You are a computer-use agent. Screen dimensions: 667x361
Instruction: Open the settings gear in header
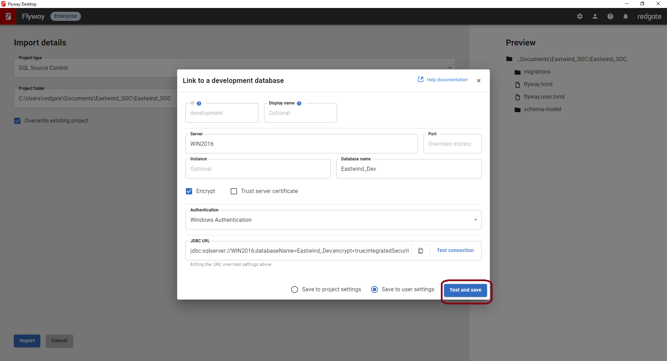[x=579, y=16]
